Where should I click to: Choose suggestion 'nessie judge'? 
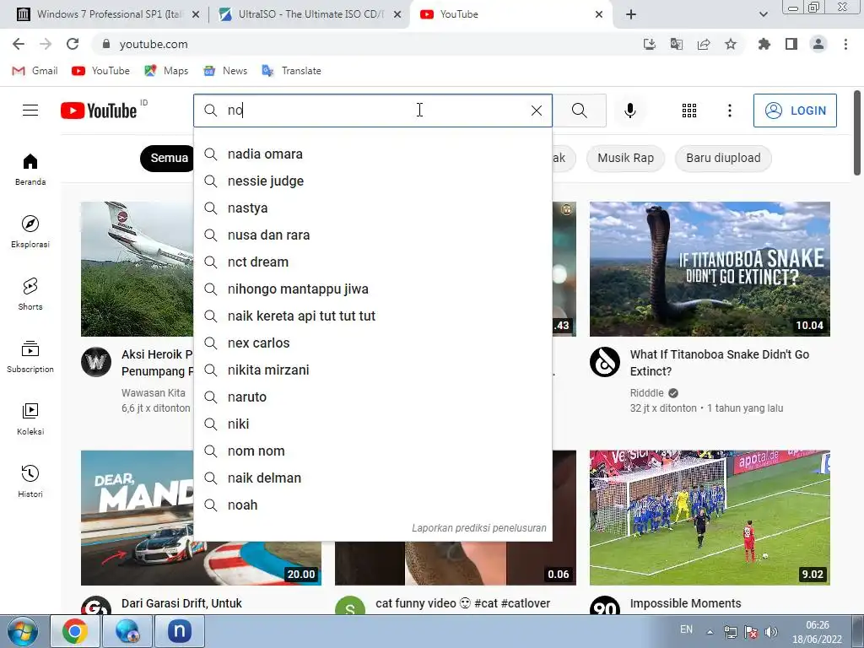click(373, 181)
